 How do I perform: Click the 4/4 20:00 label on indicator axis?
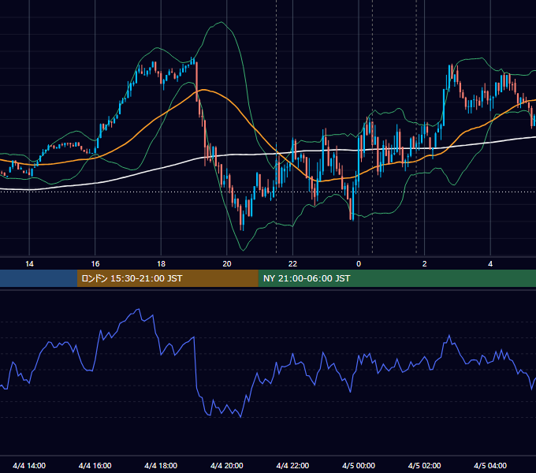(x=227, y=466)
